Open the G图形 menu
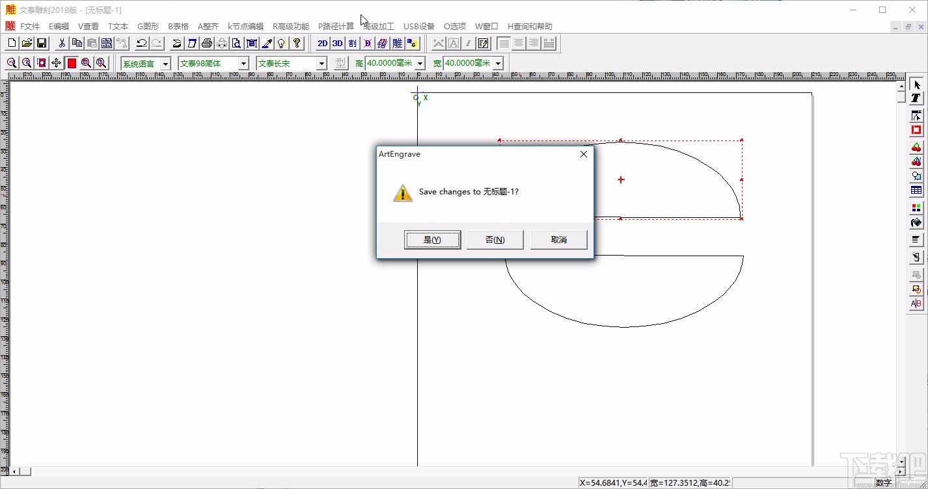Image resolution: width=928 pixels, height=489 pixels. (x=148, y=27)
